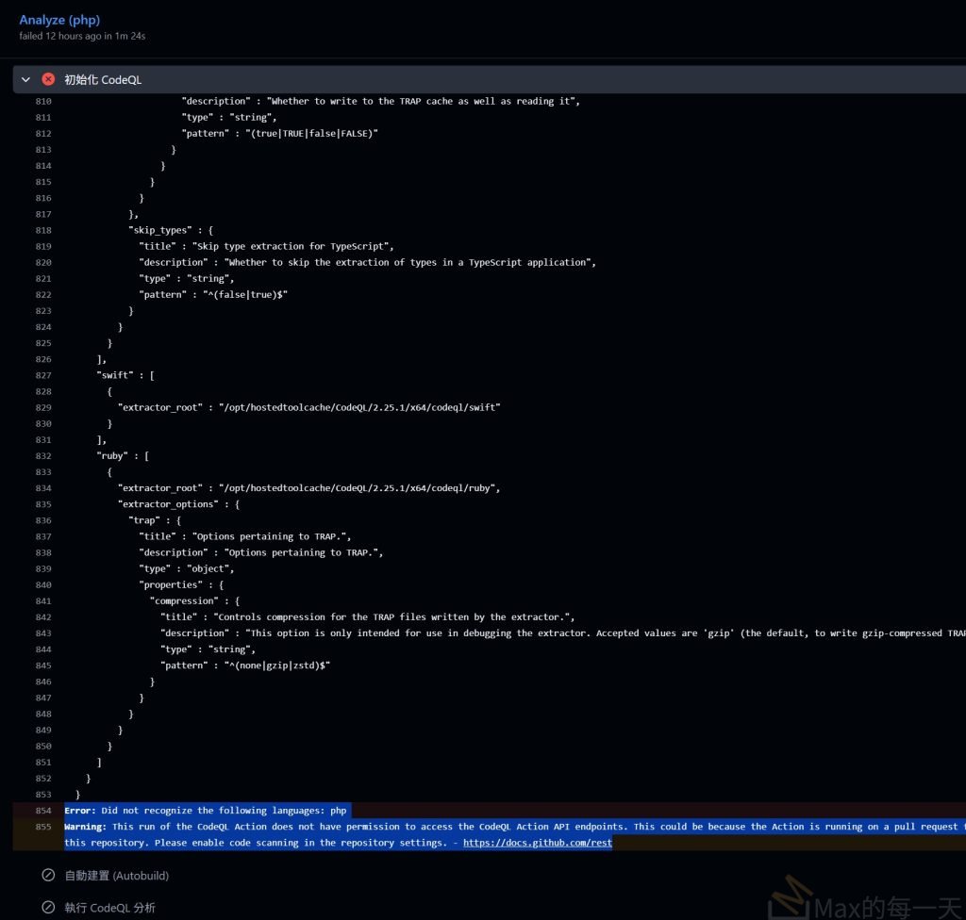The width and height of the screenshot is (966, 920).
Task: Select log line number 810
Action: (x=42, y=101)
